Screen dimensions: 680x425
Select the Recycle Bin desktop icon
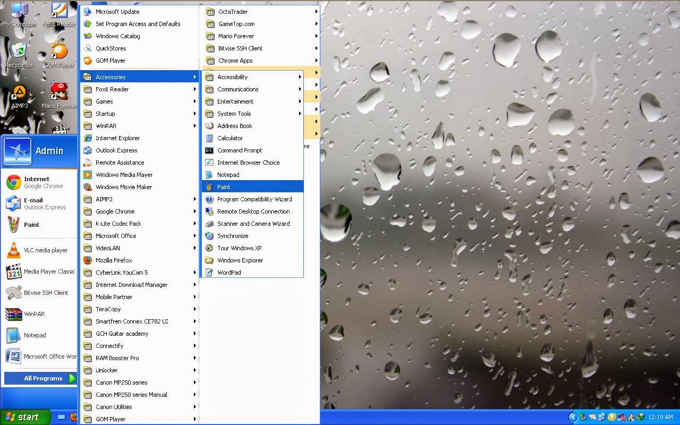click(19, 55)
